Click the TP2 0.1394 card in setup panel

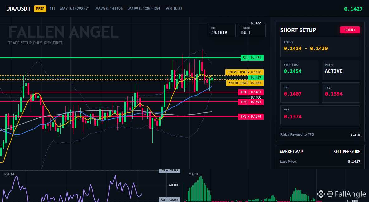coord(341,92)
